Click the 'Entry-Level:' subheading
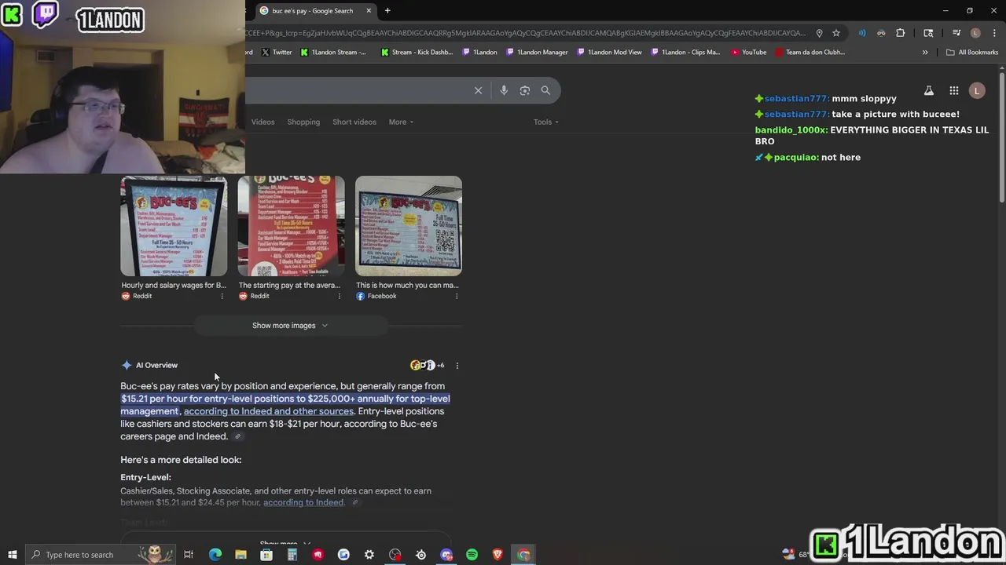 pyautogui.click(x=145, y=477)
